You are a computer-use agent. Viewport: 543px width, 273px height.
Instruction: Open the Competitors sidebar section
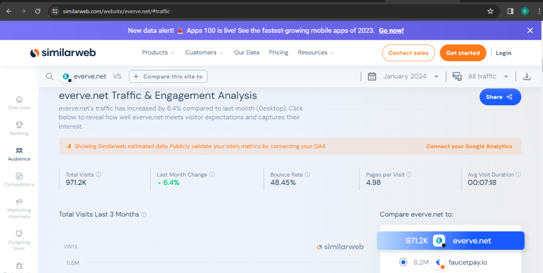(19, 180)
